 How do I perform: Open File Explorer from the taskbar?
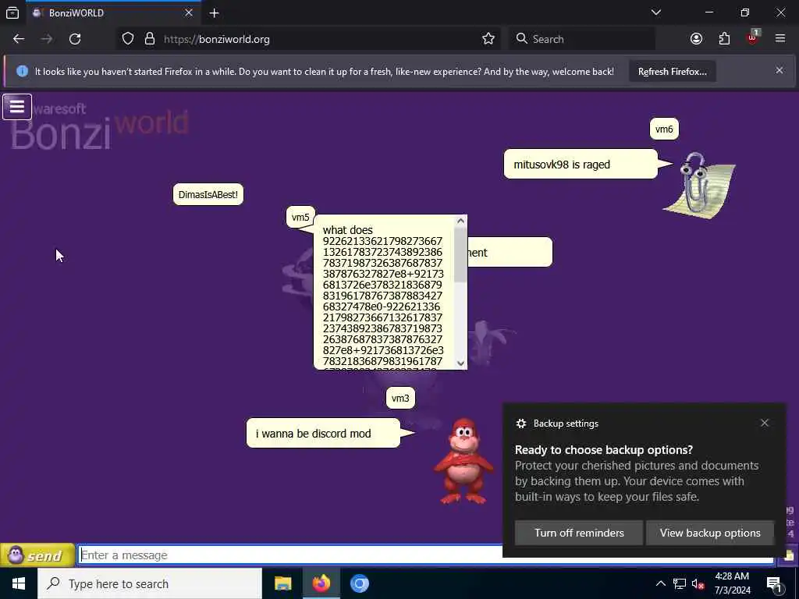(282, 583)
